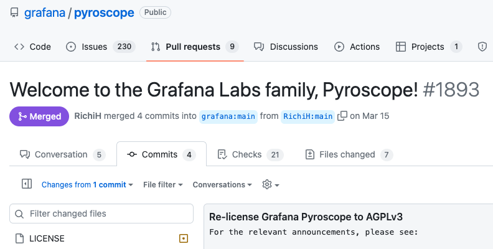This screenshot has width=493, height=249.
Task: Open the diff settings gear dropdown
Action: coord(271,184)
